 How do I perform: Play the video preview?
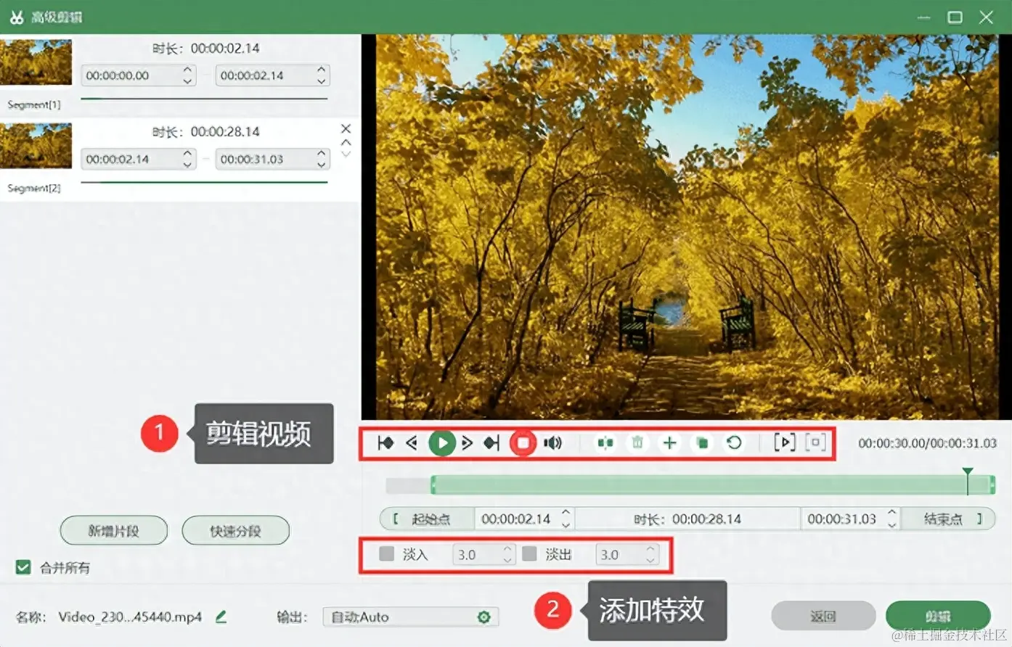point(441,442)
